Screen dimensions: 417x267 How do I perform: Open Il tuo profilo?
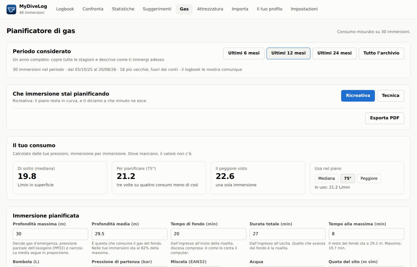click(x=269, y=9)
